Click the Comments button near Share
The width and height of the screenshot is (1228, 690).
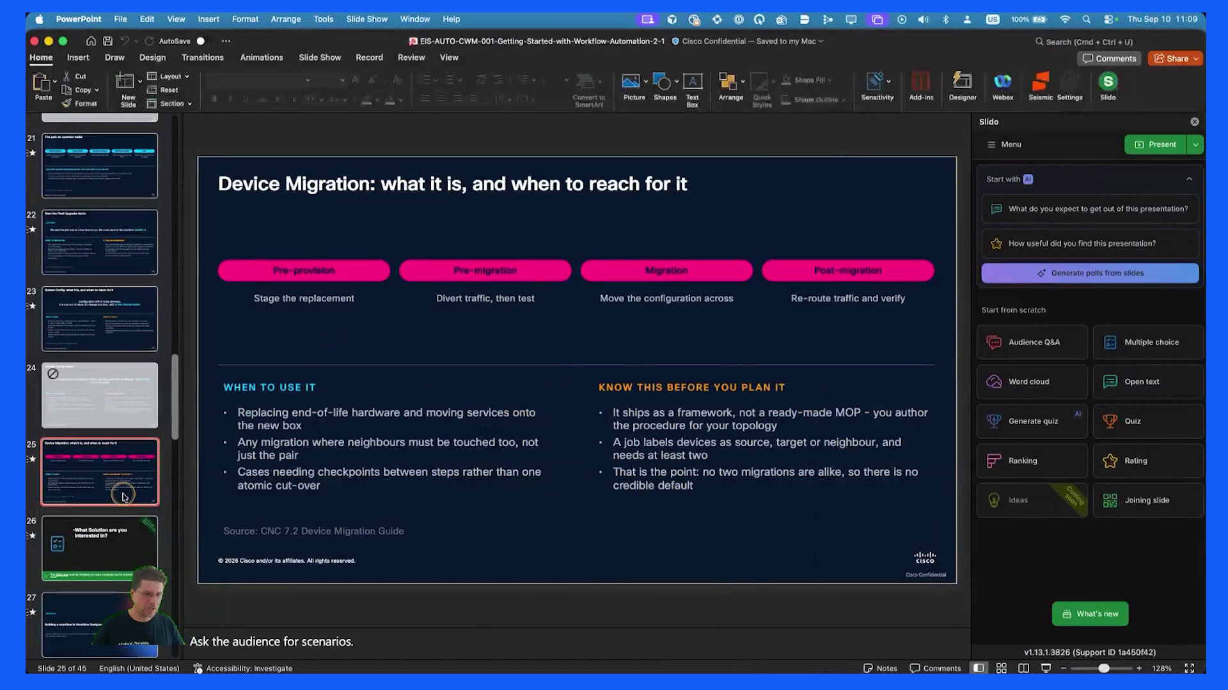(x=1109, y=59)
